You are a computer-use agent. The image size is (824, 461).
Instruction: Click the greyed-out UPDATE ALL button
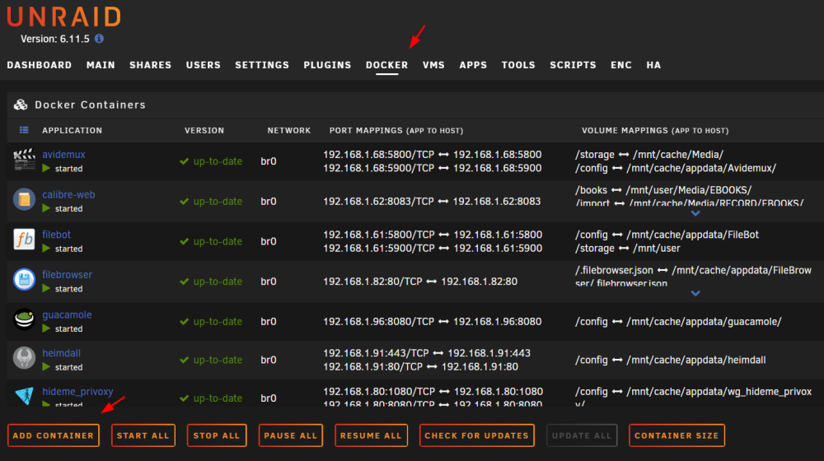click(581, 435)
